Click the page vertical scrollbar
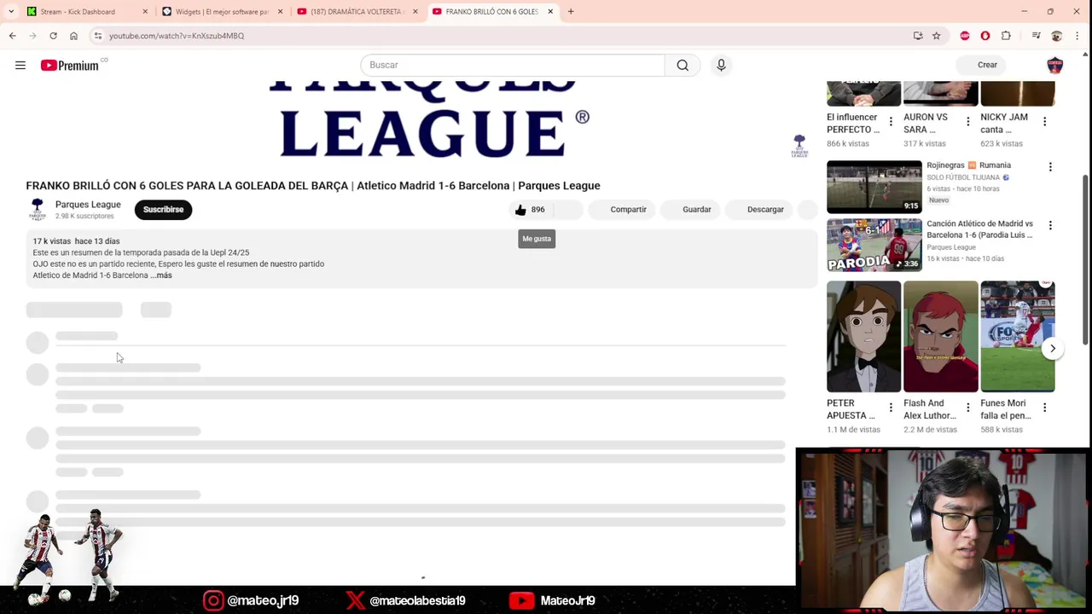1092x614 pixels. click(x=1086, y=259)
